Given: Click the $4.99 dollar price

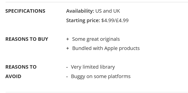Looking at the screenshot, I should click(107, 20).
